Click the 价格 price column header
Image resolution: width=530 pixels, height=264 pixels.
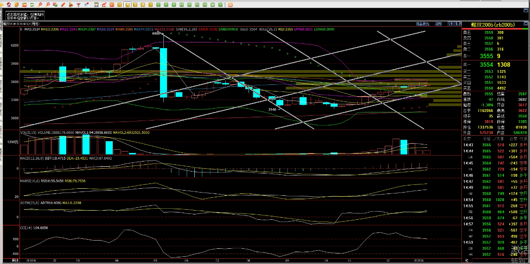[486, 139]
